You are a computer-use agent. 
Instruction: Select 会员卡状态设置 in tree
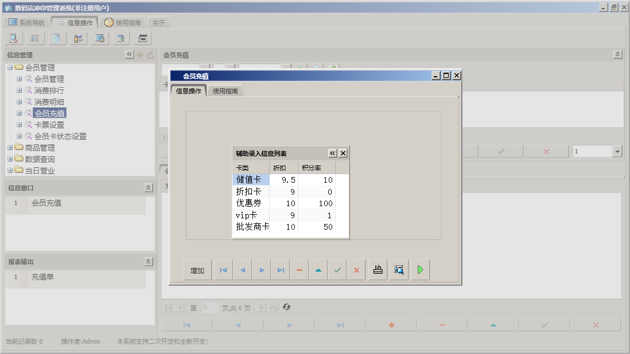[60, 136]
